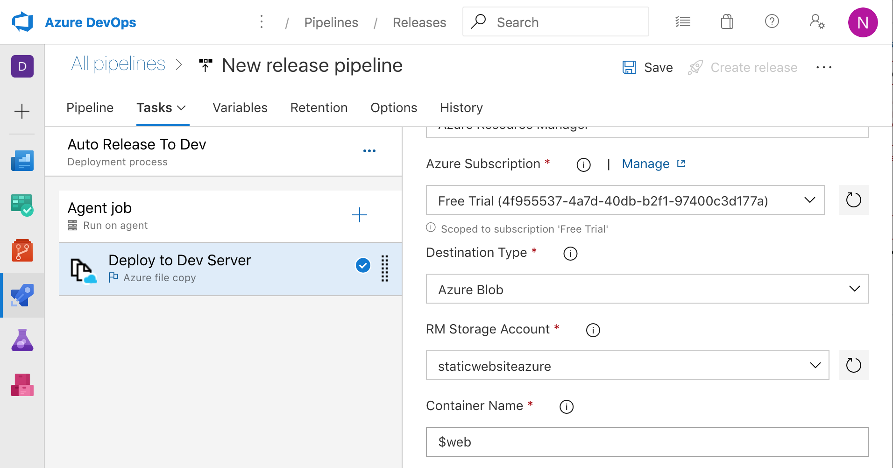Image resolution: width=893 pixels, height=468 pixels.
Task: Open the more actions ellipsis near Create release
Action: coord(824,67)
